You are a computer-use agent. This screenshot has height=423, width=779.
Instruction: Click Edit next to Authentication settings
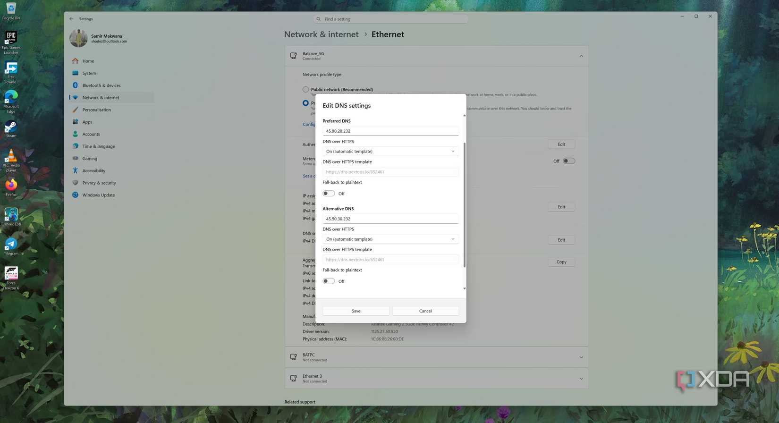pos(561,144)
